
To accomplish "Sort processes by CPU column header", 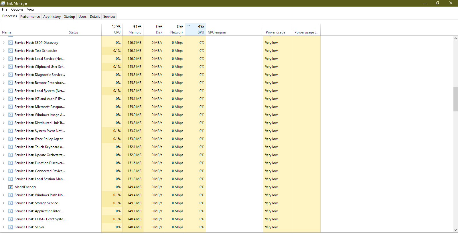I will click(x=113, y=30).
